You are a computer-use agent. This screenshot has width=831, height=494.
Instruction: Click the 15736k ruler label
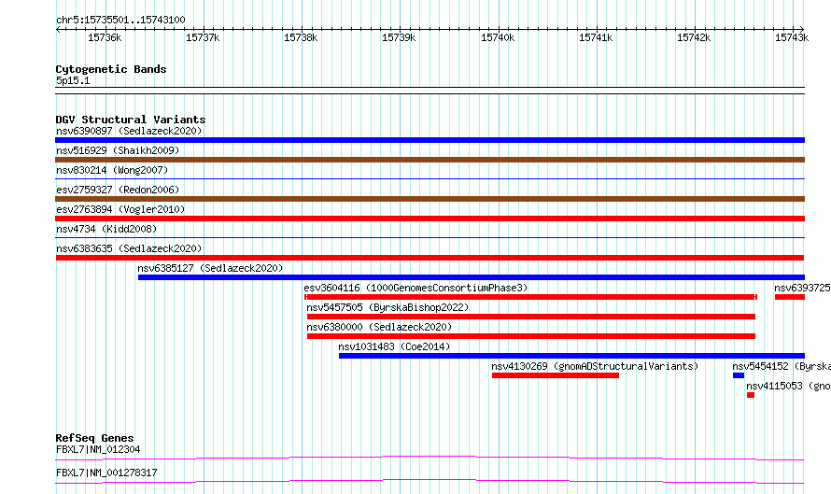[105, 37]
